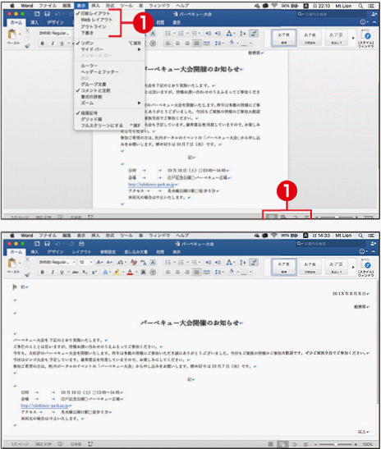Check アウトライン in the view menu

[x=94, y=26]
